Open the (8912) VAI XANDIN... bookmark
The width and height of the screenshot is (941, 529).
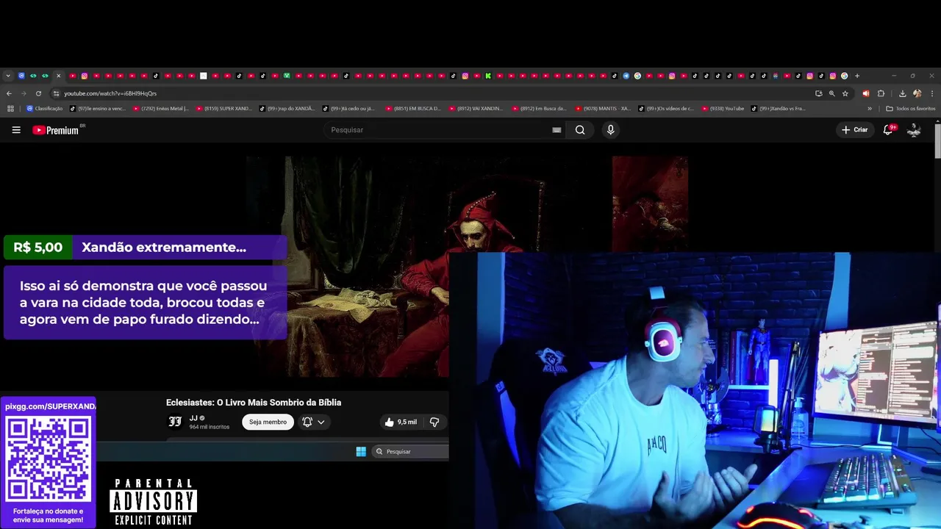pos(477,109)
